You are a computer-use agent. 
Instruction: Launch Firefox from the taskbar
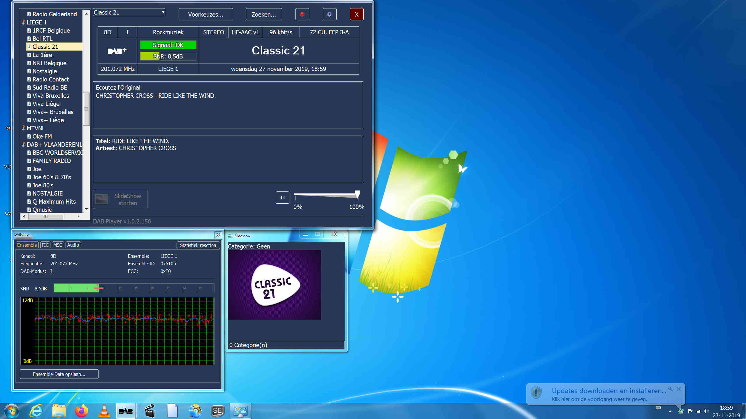(x=82, y=411)
